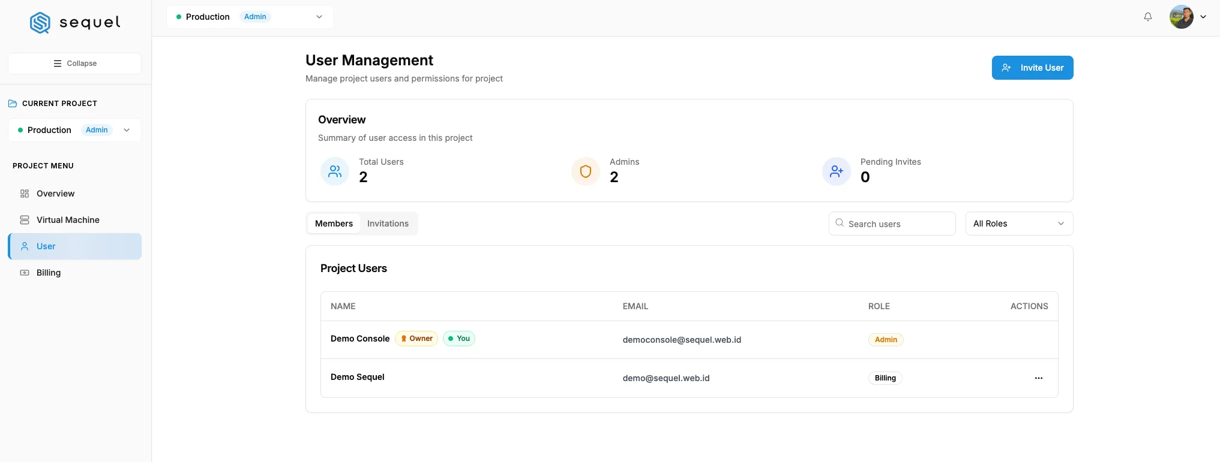Click demo@sequel.web.id email

tap(666, 378)
